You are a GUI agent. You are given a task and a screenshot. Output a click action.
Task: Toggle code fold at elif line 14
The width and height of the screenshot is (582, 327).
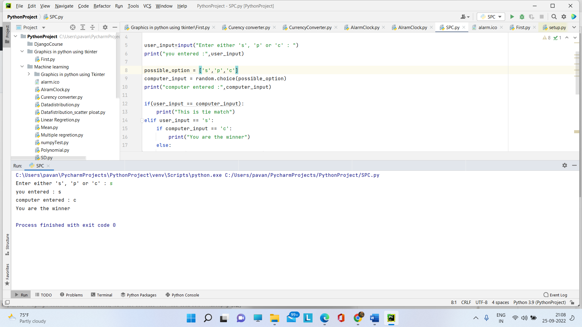[x=142, y=121]
